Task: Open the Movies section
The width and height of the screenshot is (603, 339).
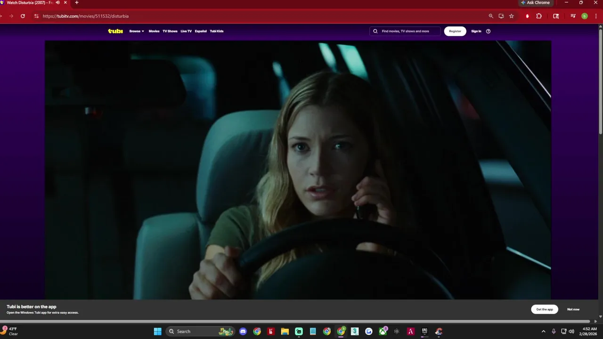Action: 154,31
